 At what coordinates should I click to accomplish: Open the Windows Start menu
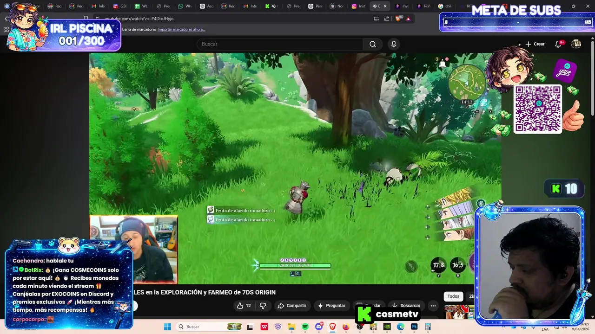(x=167, y=327)
